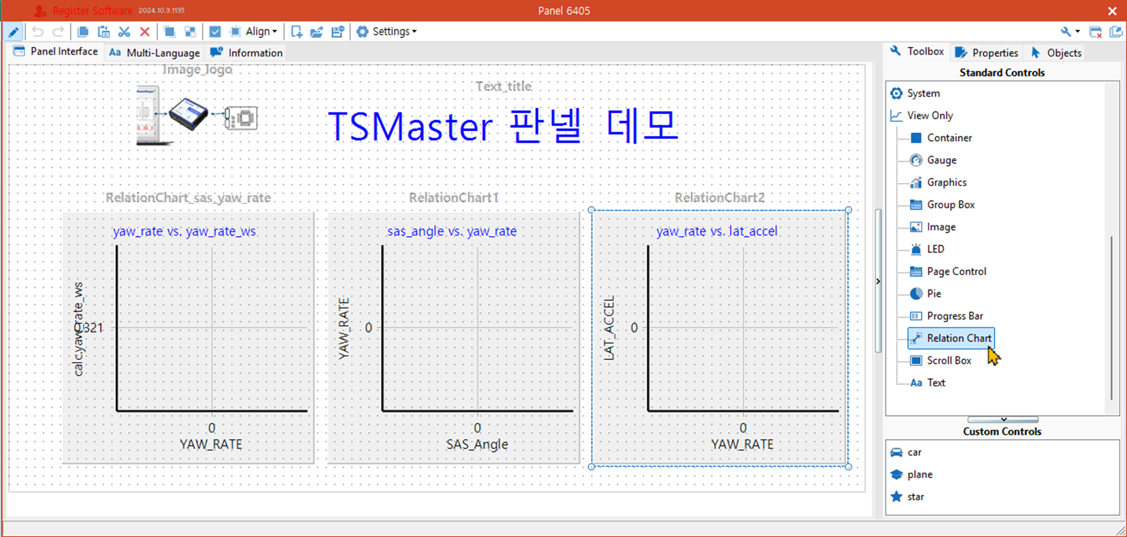Select the TSMaster title text on canvas

click(503, 126)
